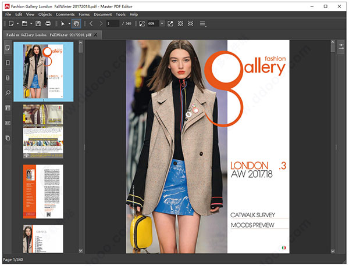Open the Comments menu
Screen dimensions: 349x266
tap(65, 15)
